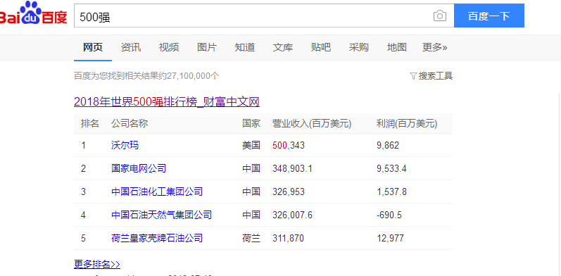Go to the 文库 tab
Viewport: 561px width, 276px height.
tap(283, 47)
